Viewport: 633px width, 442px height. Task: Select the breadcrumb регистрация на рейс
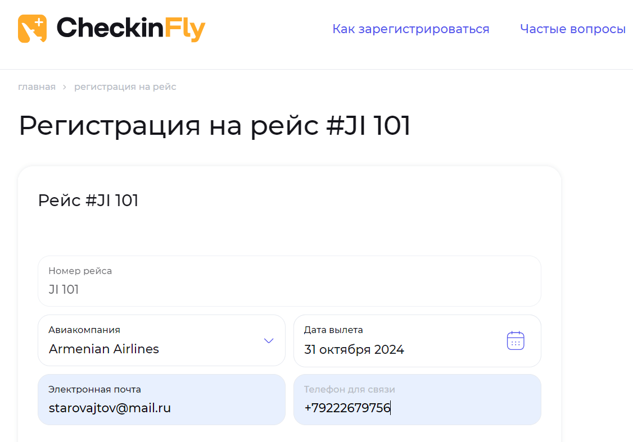(125, 86)
